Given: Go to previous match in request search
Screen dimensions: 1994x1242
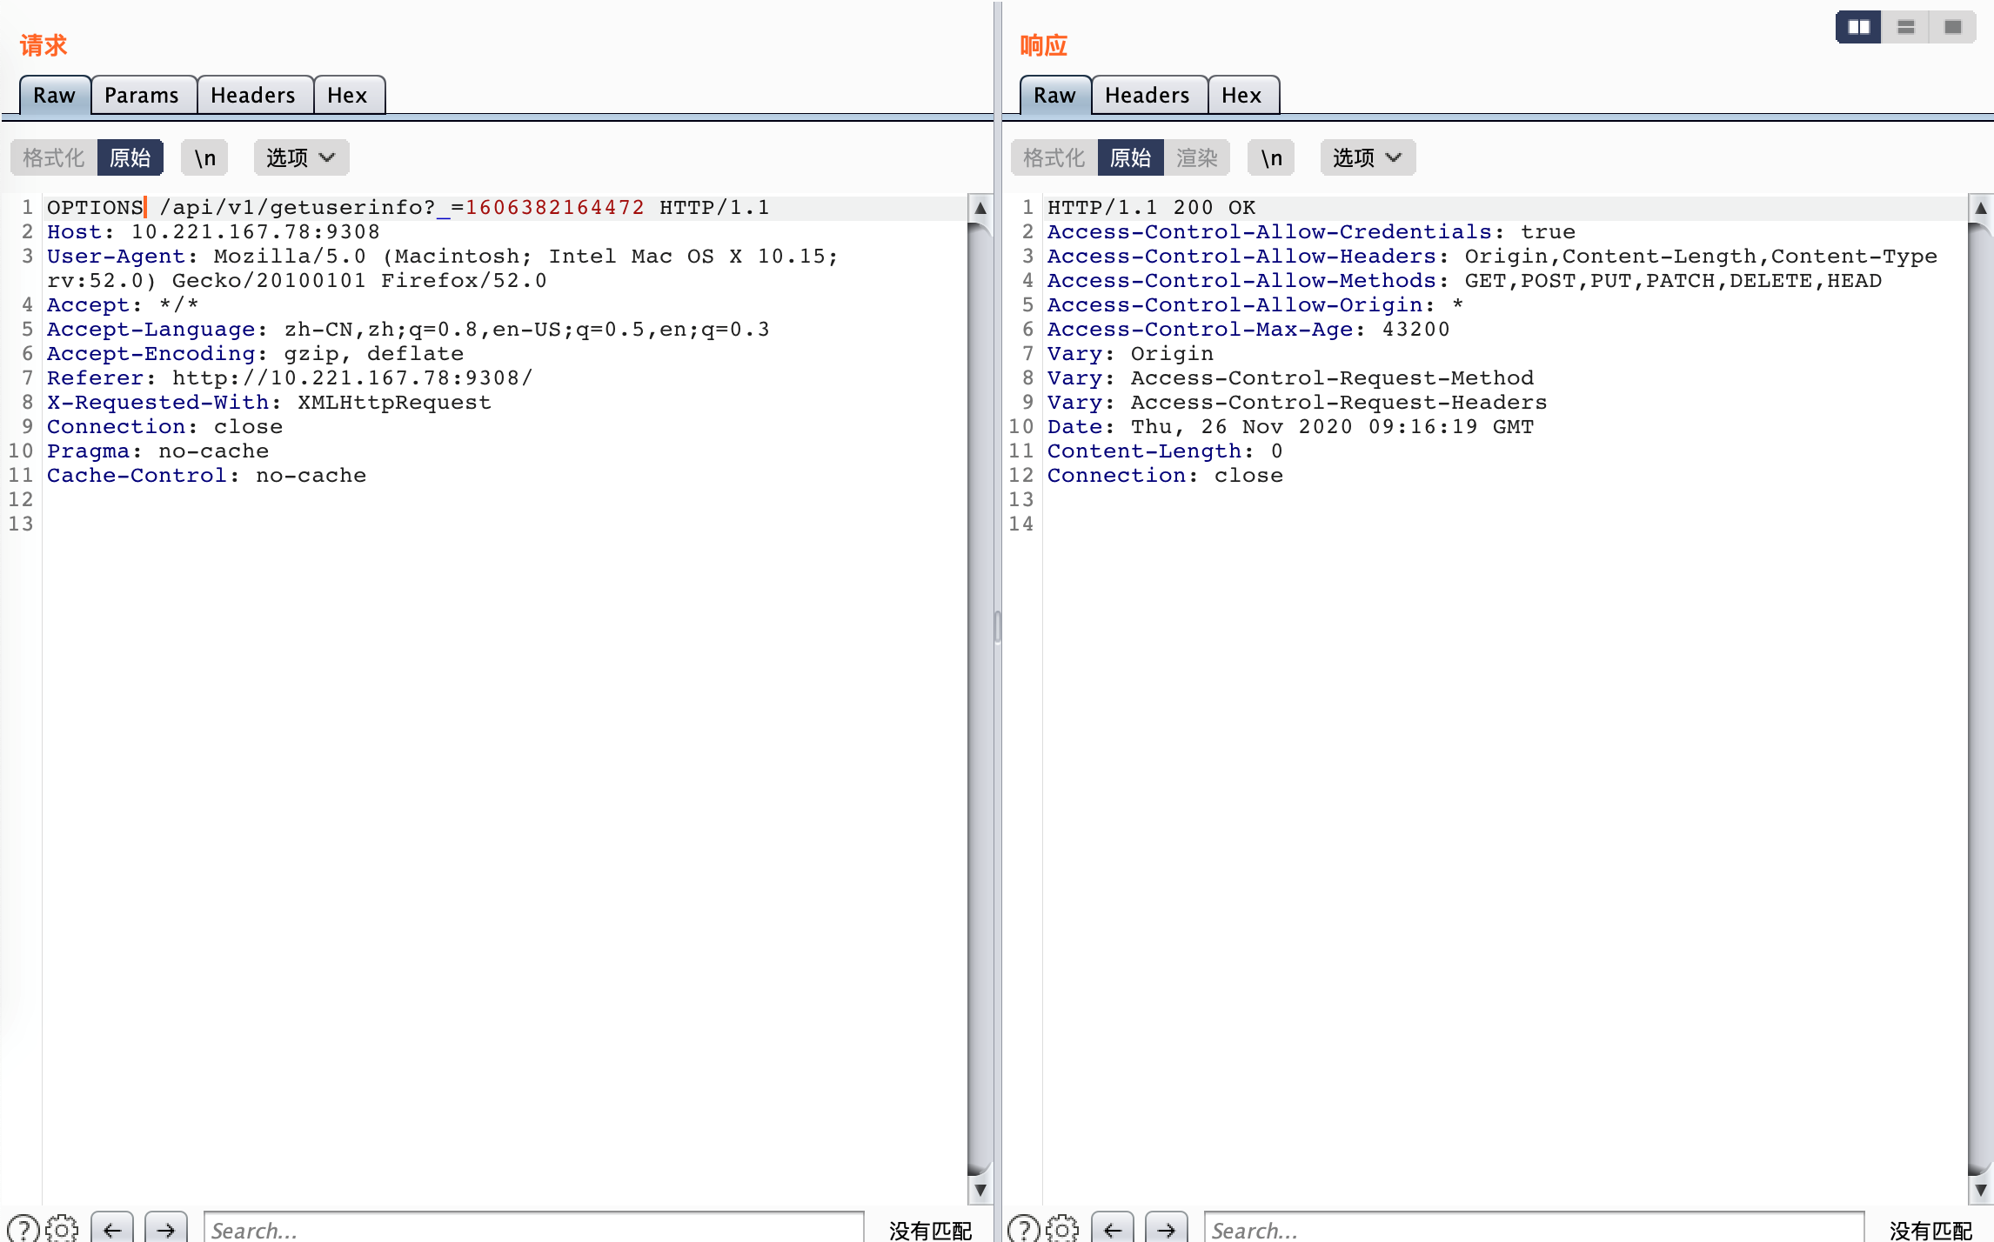Looking at the screenshot, I should pyautogui.click(x=112, y=1229).
